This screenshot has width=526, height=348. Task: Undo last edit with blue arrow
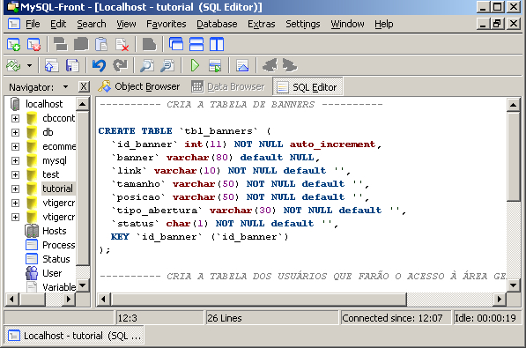[99, 65]
